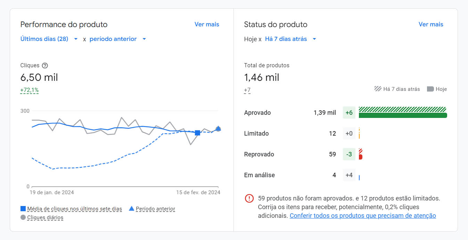Image resolution: width=468 pixels, height=240 pixels.
Task: Click the '6,50 mil' clicks total
Action: tap(39, 77)
